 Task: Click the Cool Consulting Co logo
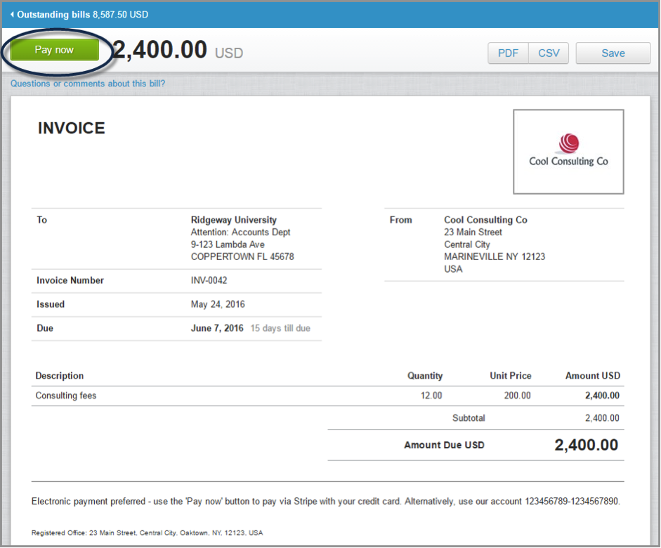pyautogui.click(x=568, y=152)
